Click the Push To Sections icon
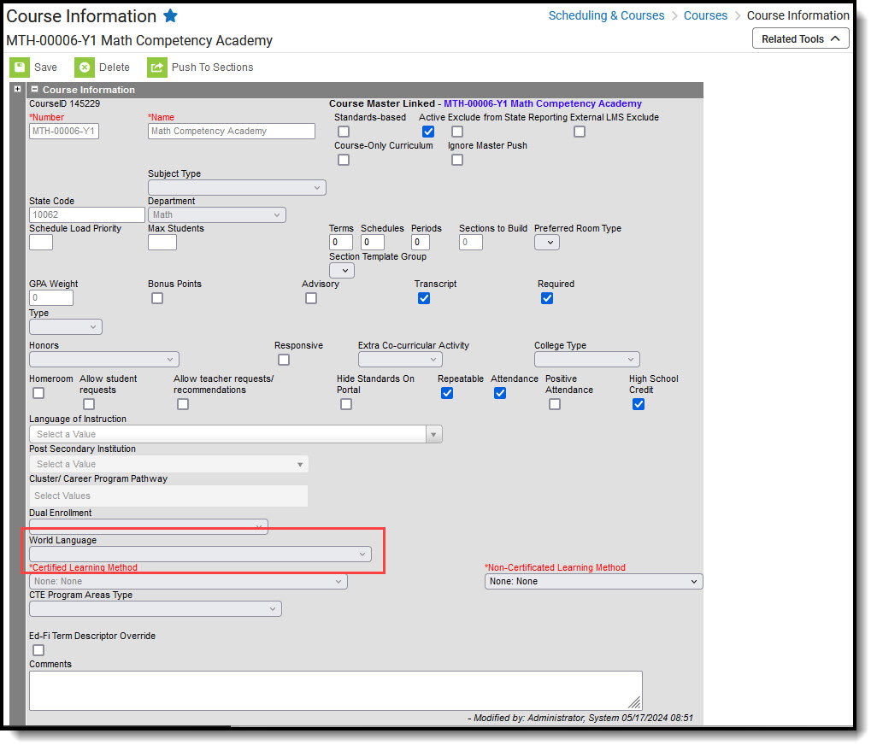 (157, 67)
